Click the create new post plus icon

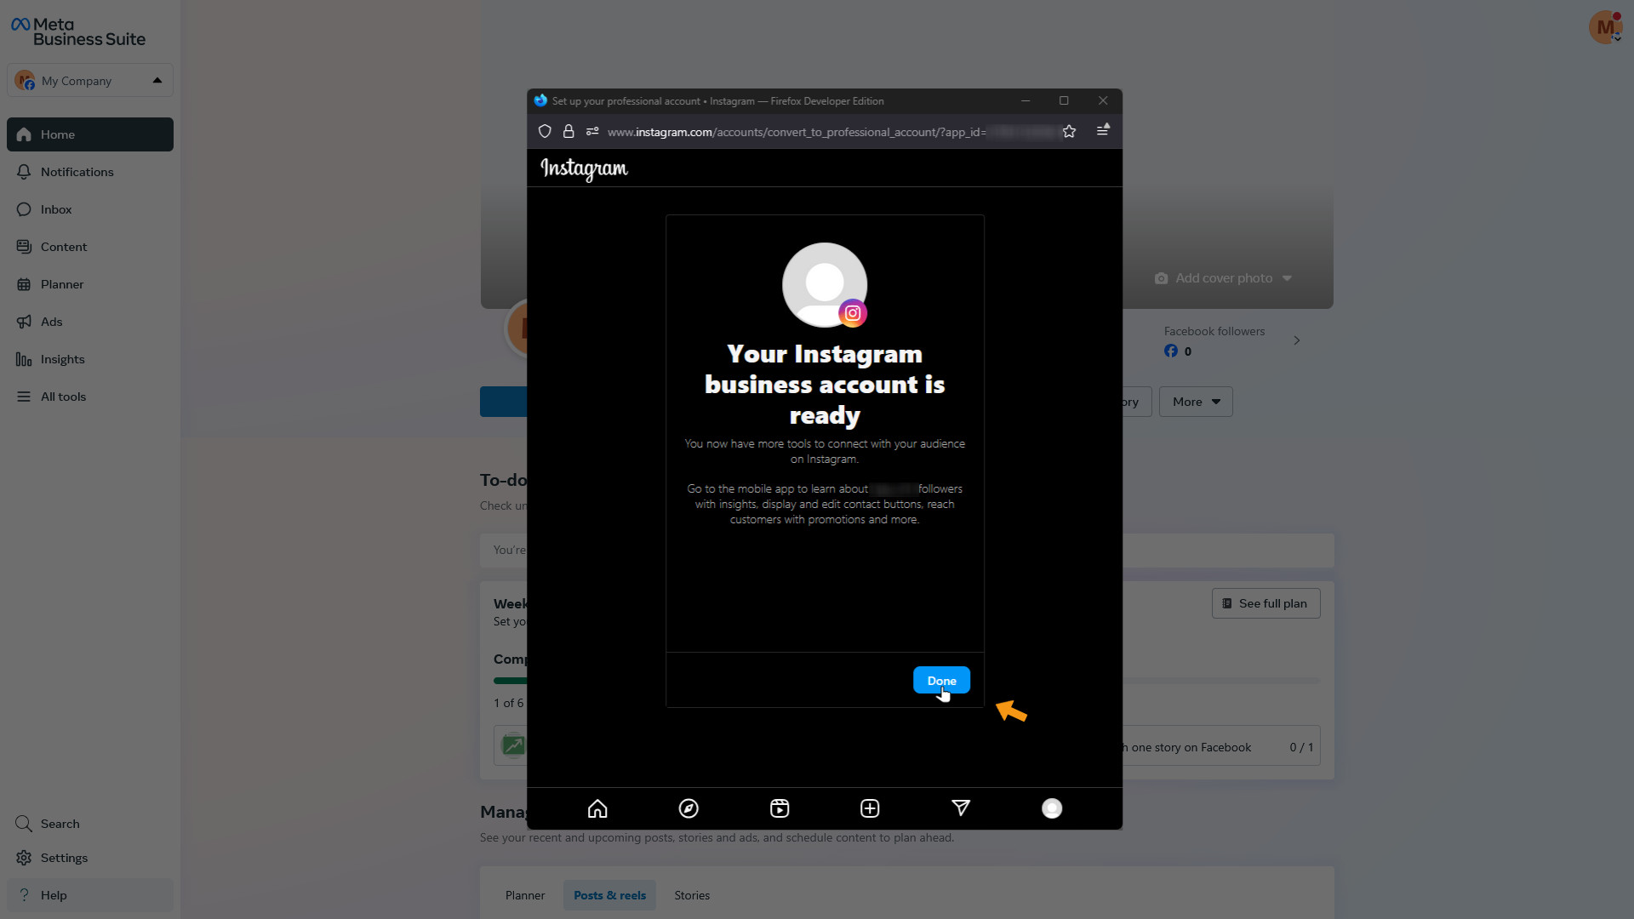(x=870, y=808)
